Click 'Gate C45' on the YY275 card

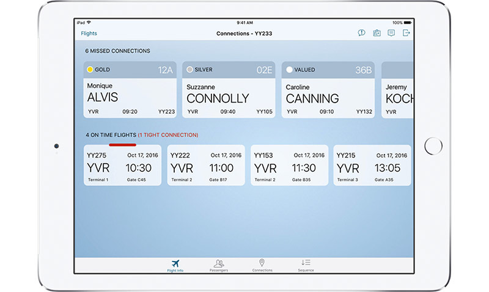coord(136,180)
